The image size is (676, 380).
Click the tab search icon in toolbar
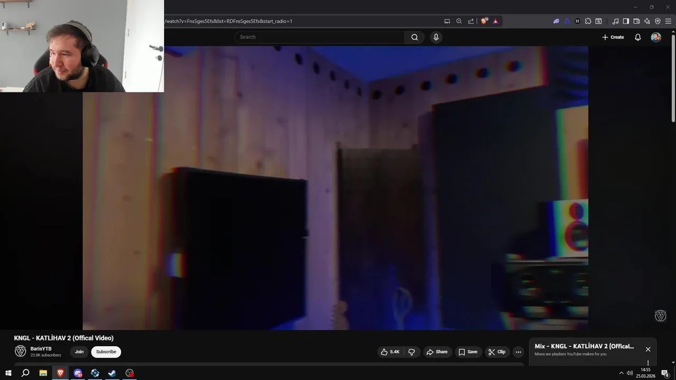pyautogui.click(x=598, y=21)
